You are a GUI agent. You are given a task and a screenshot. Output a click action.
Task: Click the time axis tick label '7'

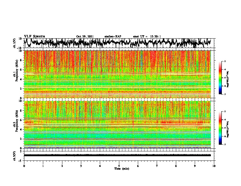click(157, 166)
